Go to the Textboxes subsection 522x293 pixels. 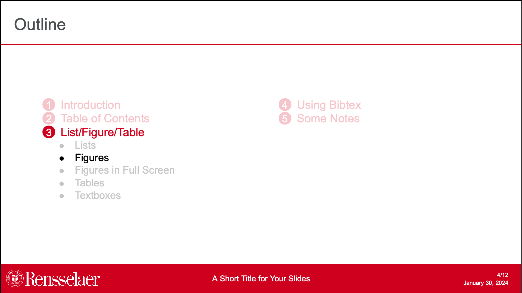[x=98, y=196]
